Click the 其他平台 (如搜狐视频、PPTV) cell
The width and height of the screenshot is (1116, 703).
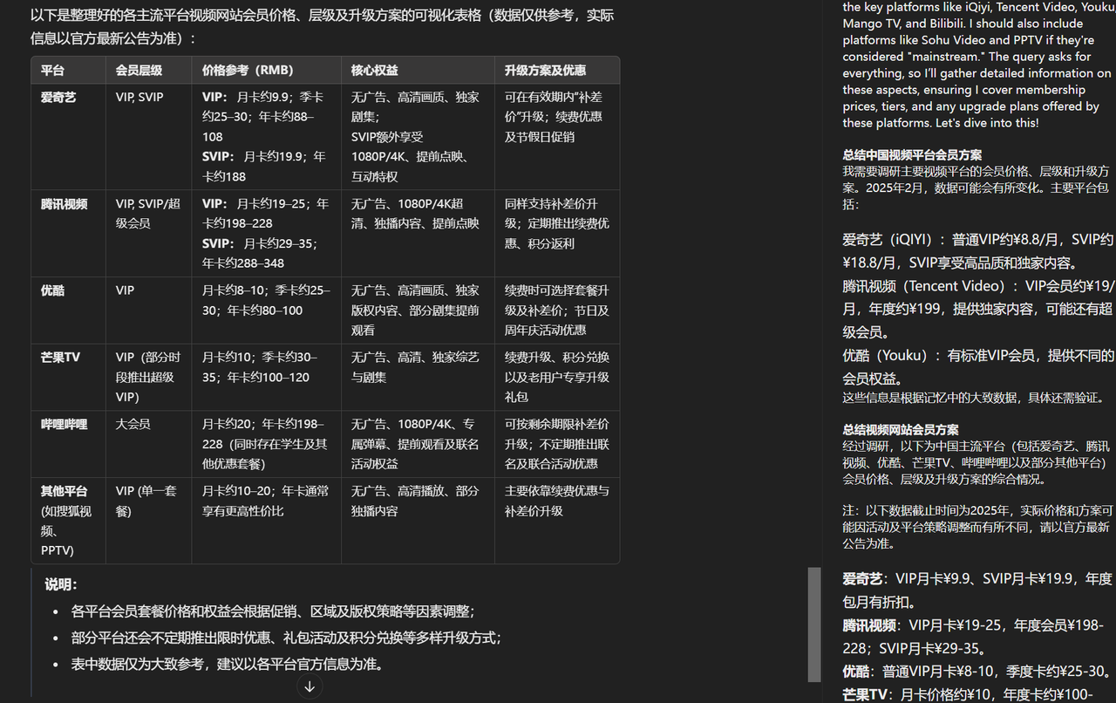coord(68,521)
